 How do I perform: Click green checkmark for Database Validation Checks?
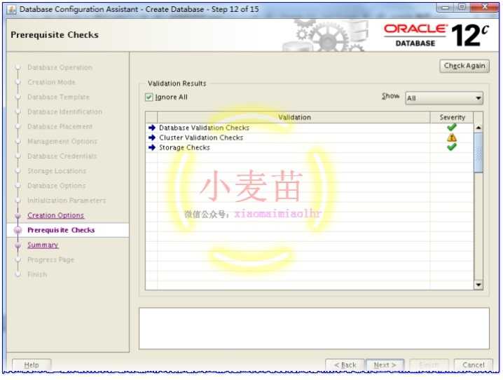point(452,128)
